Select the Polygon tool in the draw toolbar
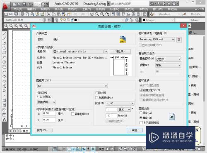Screen dimensions: 207x153 [5, 48]
